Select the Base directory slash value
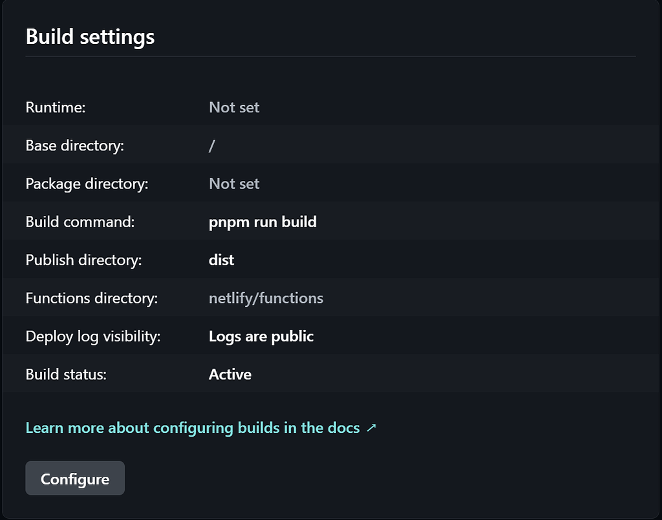The height and width of the screenshot is (520, 662). click(211, 145)
